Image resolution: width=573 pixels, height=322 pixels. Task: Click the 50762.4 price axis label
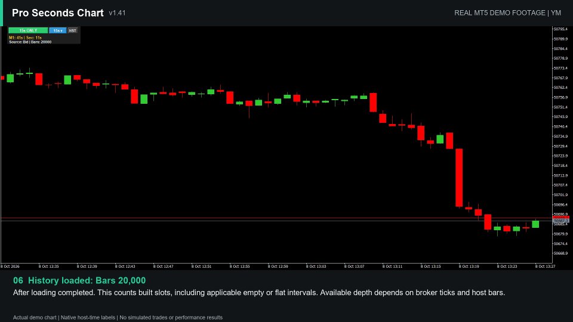(x=560, y=88)
